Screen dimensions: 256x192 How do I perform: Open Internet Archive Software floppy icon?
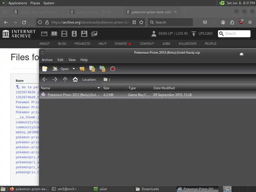click(x=84, y=34)
